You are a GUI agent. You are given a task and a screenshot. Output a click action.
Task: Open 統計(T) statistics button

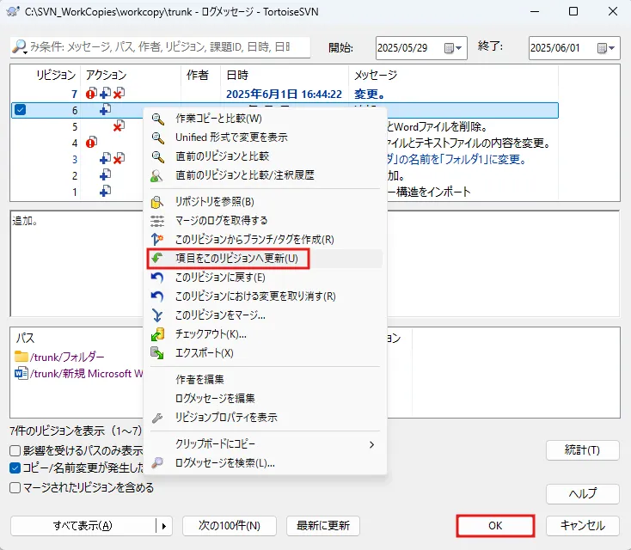(582, 450)
